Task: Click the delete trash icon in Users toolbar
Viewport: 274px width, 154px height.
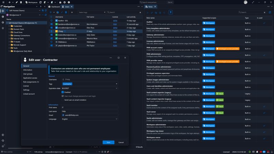Action: tap(66, 12)
